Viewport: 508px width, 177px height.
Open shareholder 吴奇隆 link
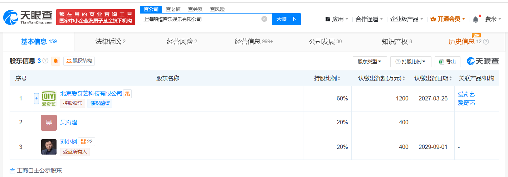point(69,123)
